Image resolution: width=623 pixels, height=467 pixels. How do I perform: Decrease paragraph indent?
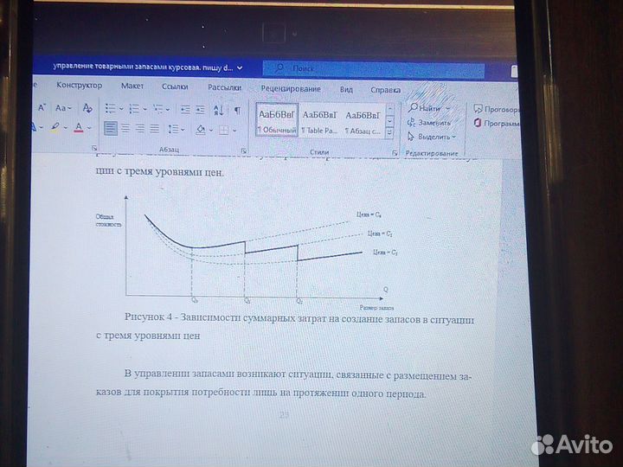tap(185, 110)
